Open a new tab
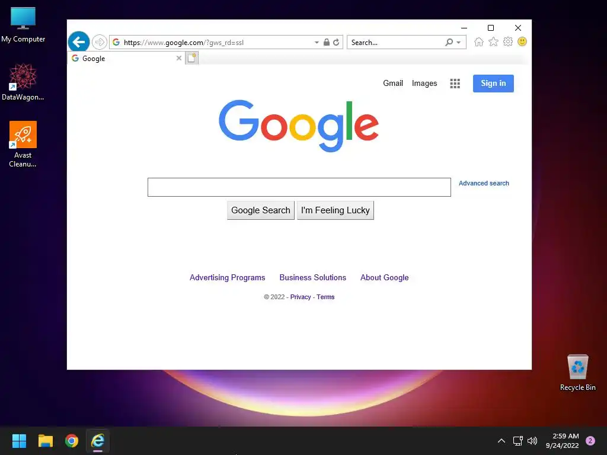This screenshot has width=607, height=455. click(x=192, y=58)
